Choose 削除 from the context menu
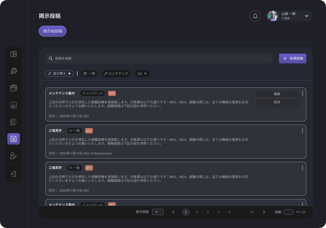Viewport: 326px width, 228px height. tap(277, 102)
